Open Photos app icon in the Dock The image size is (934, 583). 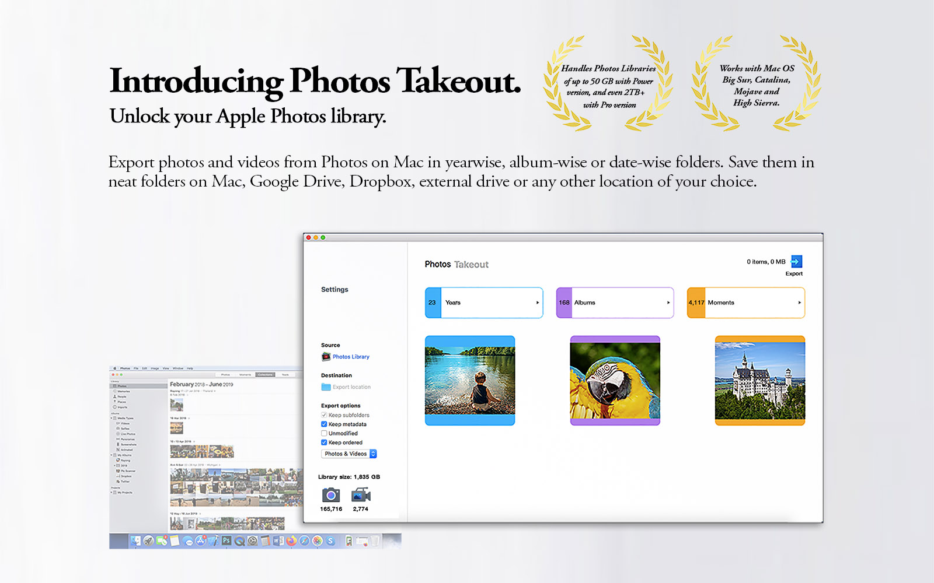(317, 540)
